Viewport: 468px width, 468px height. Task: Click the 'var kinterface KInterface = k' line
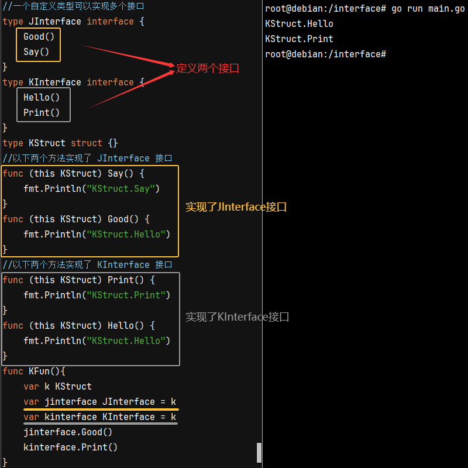point(99,417)
